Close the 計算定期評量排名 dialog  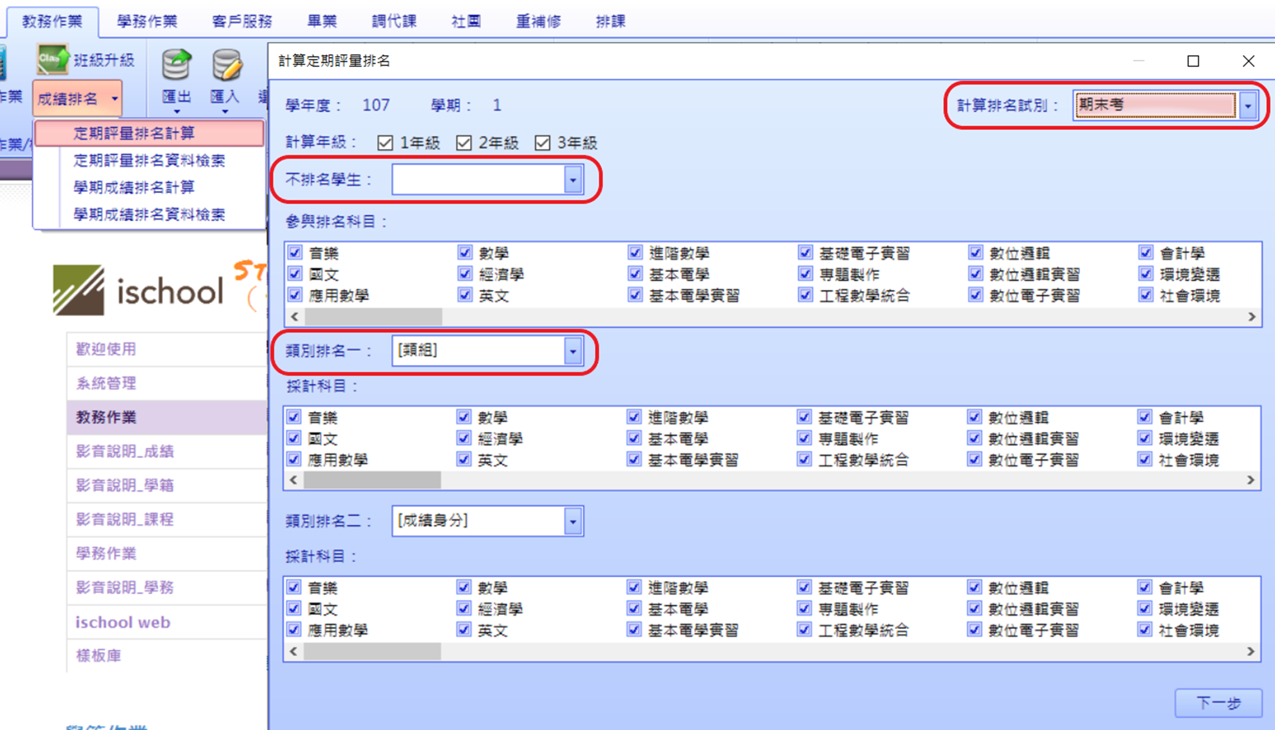coord(1248,61)
